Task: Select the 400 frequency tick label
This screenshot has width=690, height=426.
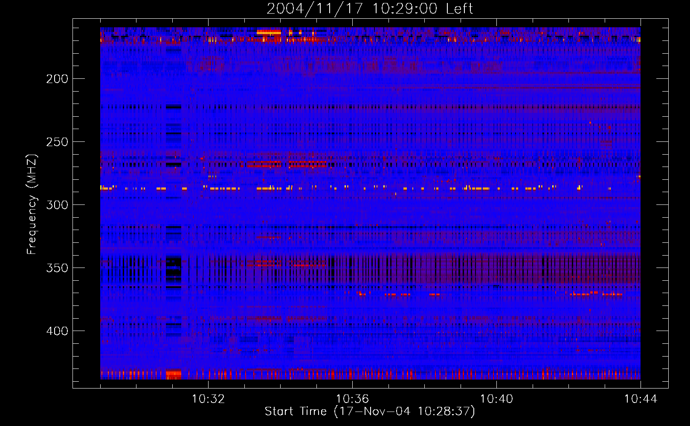Action: [57, 331]
